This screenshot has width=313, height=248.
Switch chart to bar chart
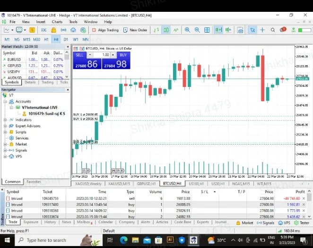[156, 30]
